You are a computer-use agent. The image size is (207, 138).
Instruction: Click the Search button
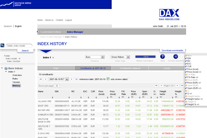click(25, 51)
